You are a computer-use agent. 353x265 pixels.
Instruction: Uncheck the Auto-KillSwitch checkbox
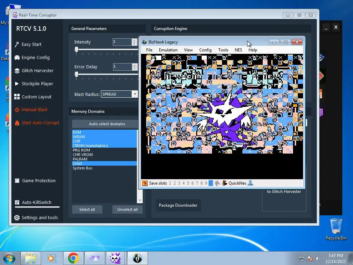point(17,202)
